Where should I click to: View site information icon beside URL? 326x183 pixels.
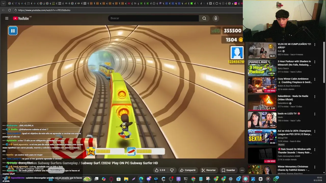click(16, 10)
